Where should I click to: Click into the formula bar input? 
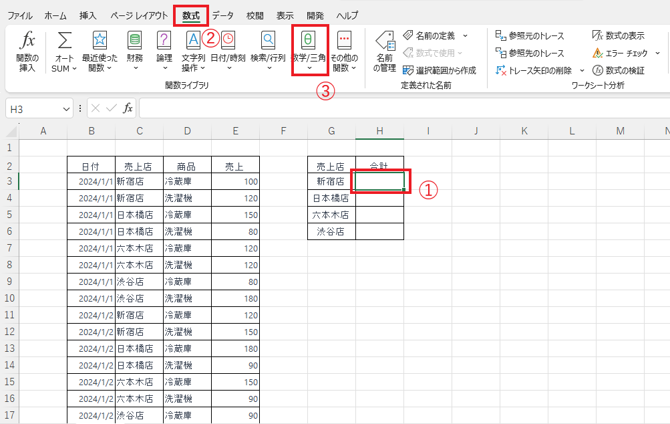tap(404, 108)
